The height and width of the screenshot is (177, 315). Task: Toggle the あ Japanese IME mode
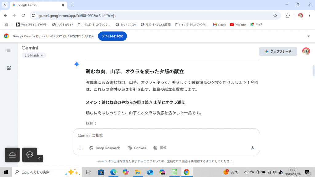(281, 172)
